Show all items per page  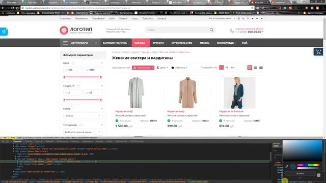(233, 68)
